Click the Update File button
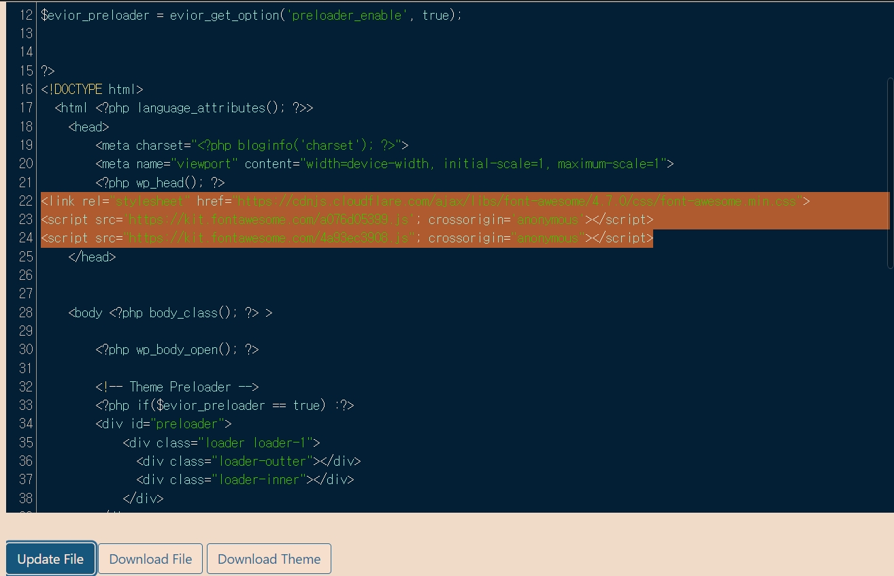This screenshot has width=894, height=576. tap(51, 559)
